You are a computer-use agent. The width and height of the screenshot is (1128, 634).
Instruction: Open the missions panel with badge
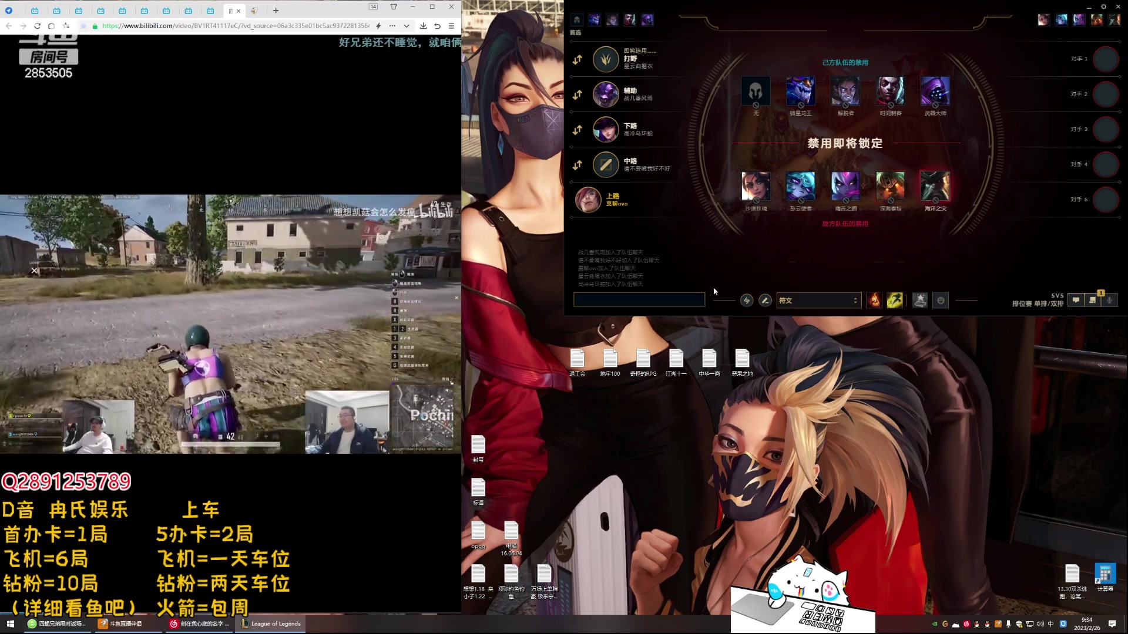tap(1093, 300)
